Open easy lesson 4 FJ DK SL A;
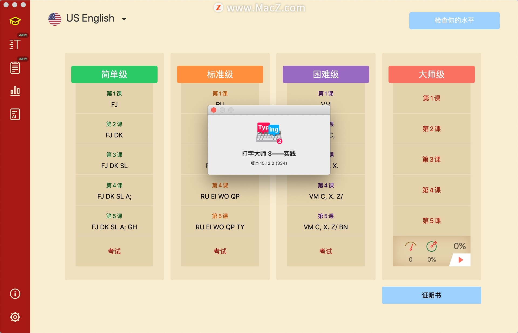 (114, 190)
